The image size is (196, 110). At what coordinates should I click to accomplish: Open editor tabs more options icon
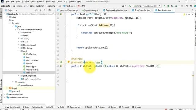pos(192,10)
